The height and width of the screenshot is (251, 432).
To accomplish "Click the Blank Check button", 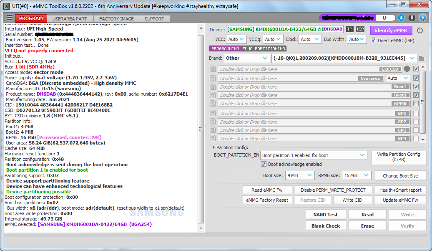I will [x=325, y=226].
